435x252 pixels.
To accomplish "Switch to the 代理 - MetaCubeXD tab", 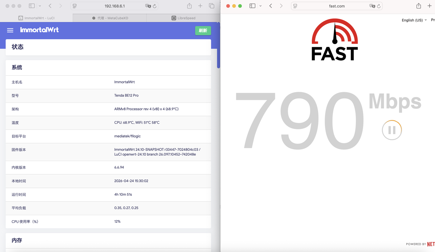I will pos(110,18).
